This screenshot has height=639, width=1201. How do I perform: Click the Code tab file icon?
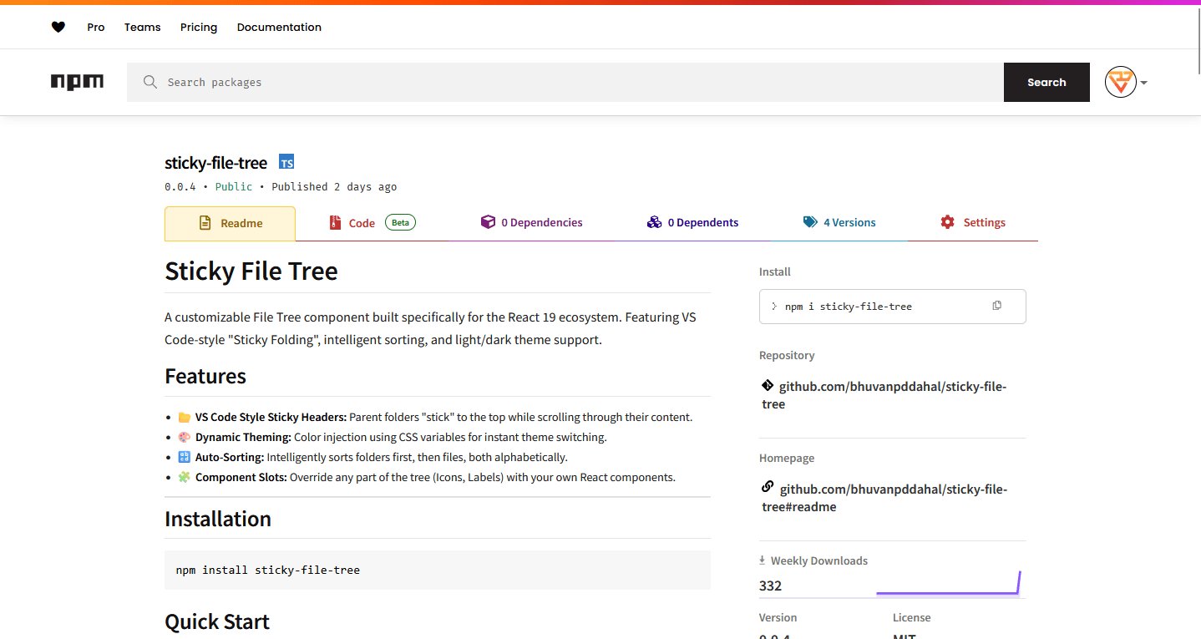tap(335, 223)
